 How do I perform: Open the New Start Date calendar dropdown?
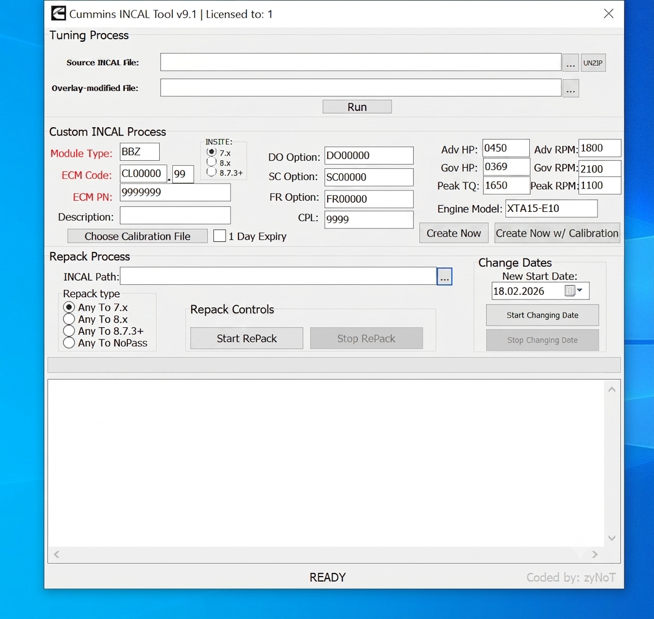click(575, 290)
